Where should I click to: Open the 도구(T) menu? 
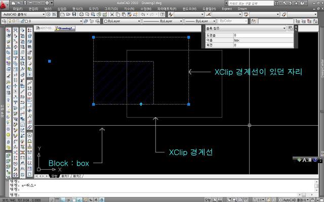(94, 9)
